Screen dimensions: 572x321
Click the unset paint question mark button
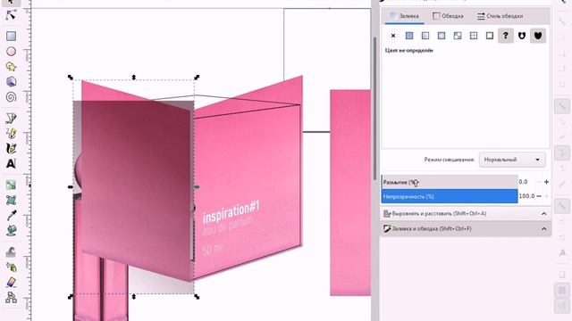pos(506,36)
